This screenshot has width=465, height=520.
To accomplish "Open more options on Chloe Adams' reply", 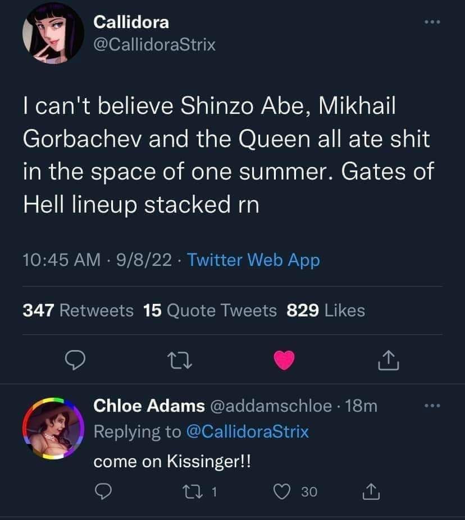I will point(430,406).
